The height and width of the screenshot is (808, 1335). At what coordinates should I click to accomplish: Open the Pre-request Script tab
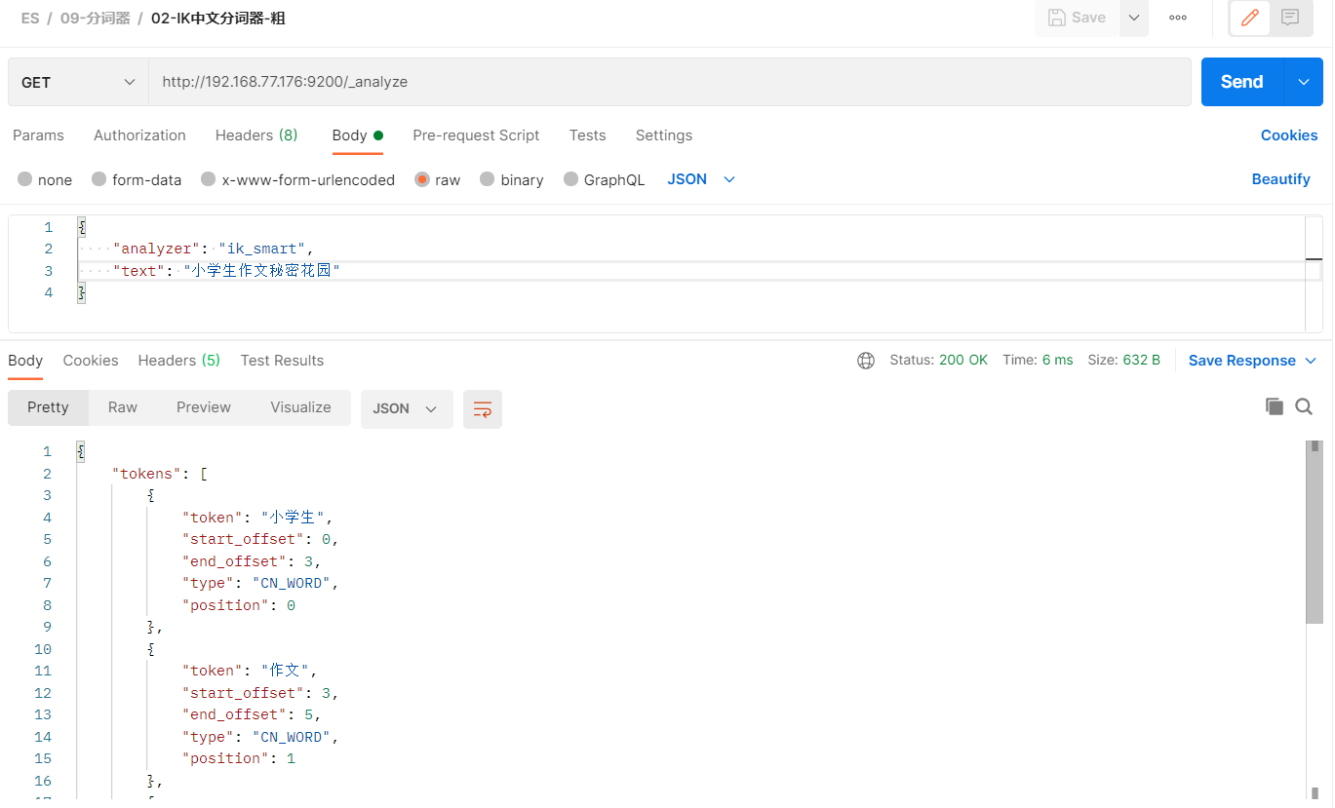coord(476,135)
